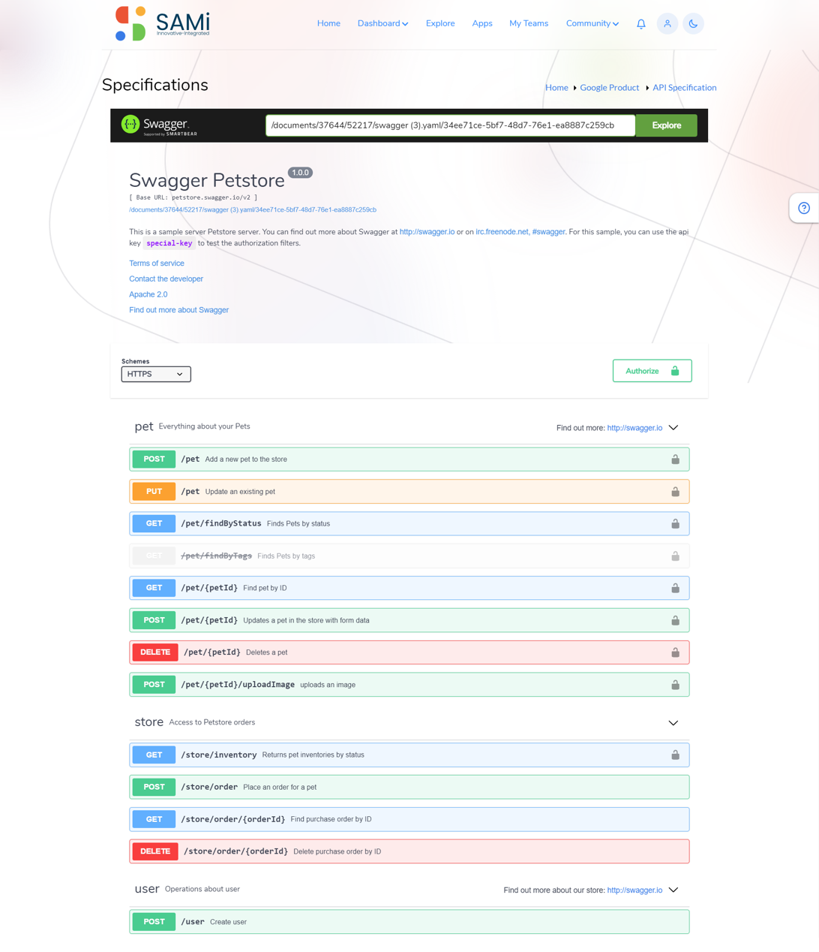The width and height of the screenshot is (819, 952).
Task: Open the yaml document link under title
Action: click(253, 210)
